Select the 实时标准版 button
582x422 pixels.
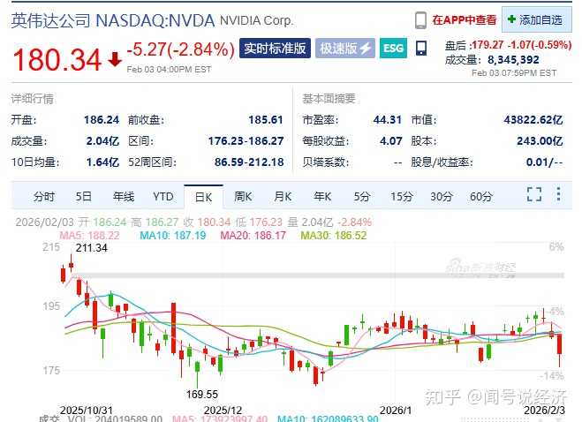tap(275, 49)
